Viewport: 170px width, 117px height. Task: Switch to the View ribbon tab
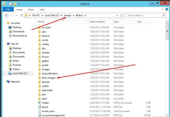click(x=42, y=9)
